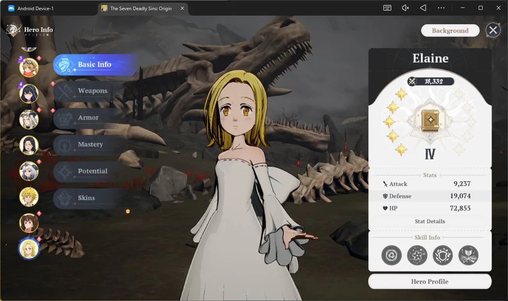Choose the long silver-haired hero portrait
This screenshot has height=301, width=508.
[x=29, y=119]
